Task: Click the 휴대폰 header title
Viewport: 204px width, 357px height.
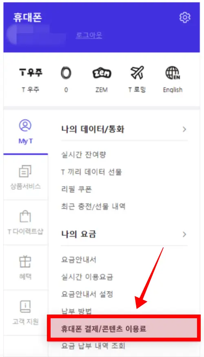Action: click(x=28, y=18)
